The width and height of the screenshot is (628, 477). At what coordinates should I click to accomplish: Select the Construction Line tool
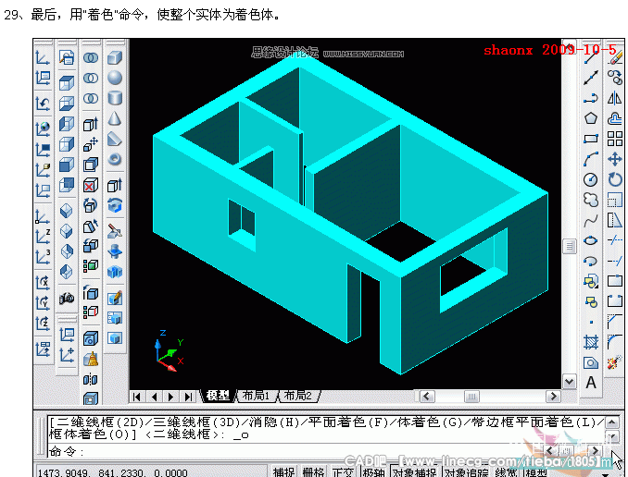tap(591, 78)
